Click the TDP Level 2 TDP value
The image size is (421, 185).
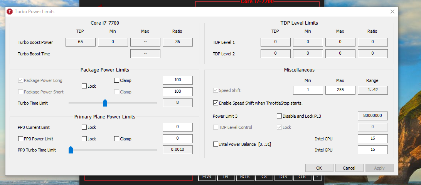276,53
